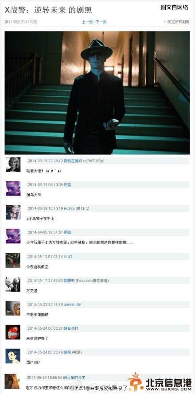Open username HJScs profile link

tap(69, 208)
